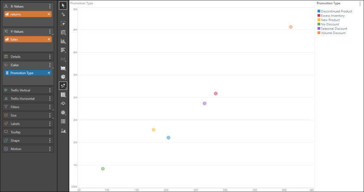Click the Promotion Type legend heading
Screen dimensions: 364x192
point(328,3)
